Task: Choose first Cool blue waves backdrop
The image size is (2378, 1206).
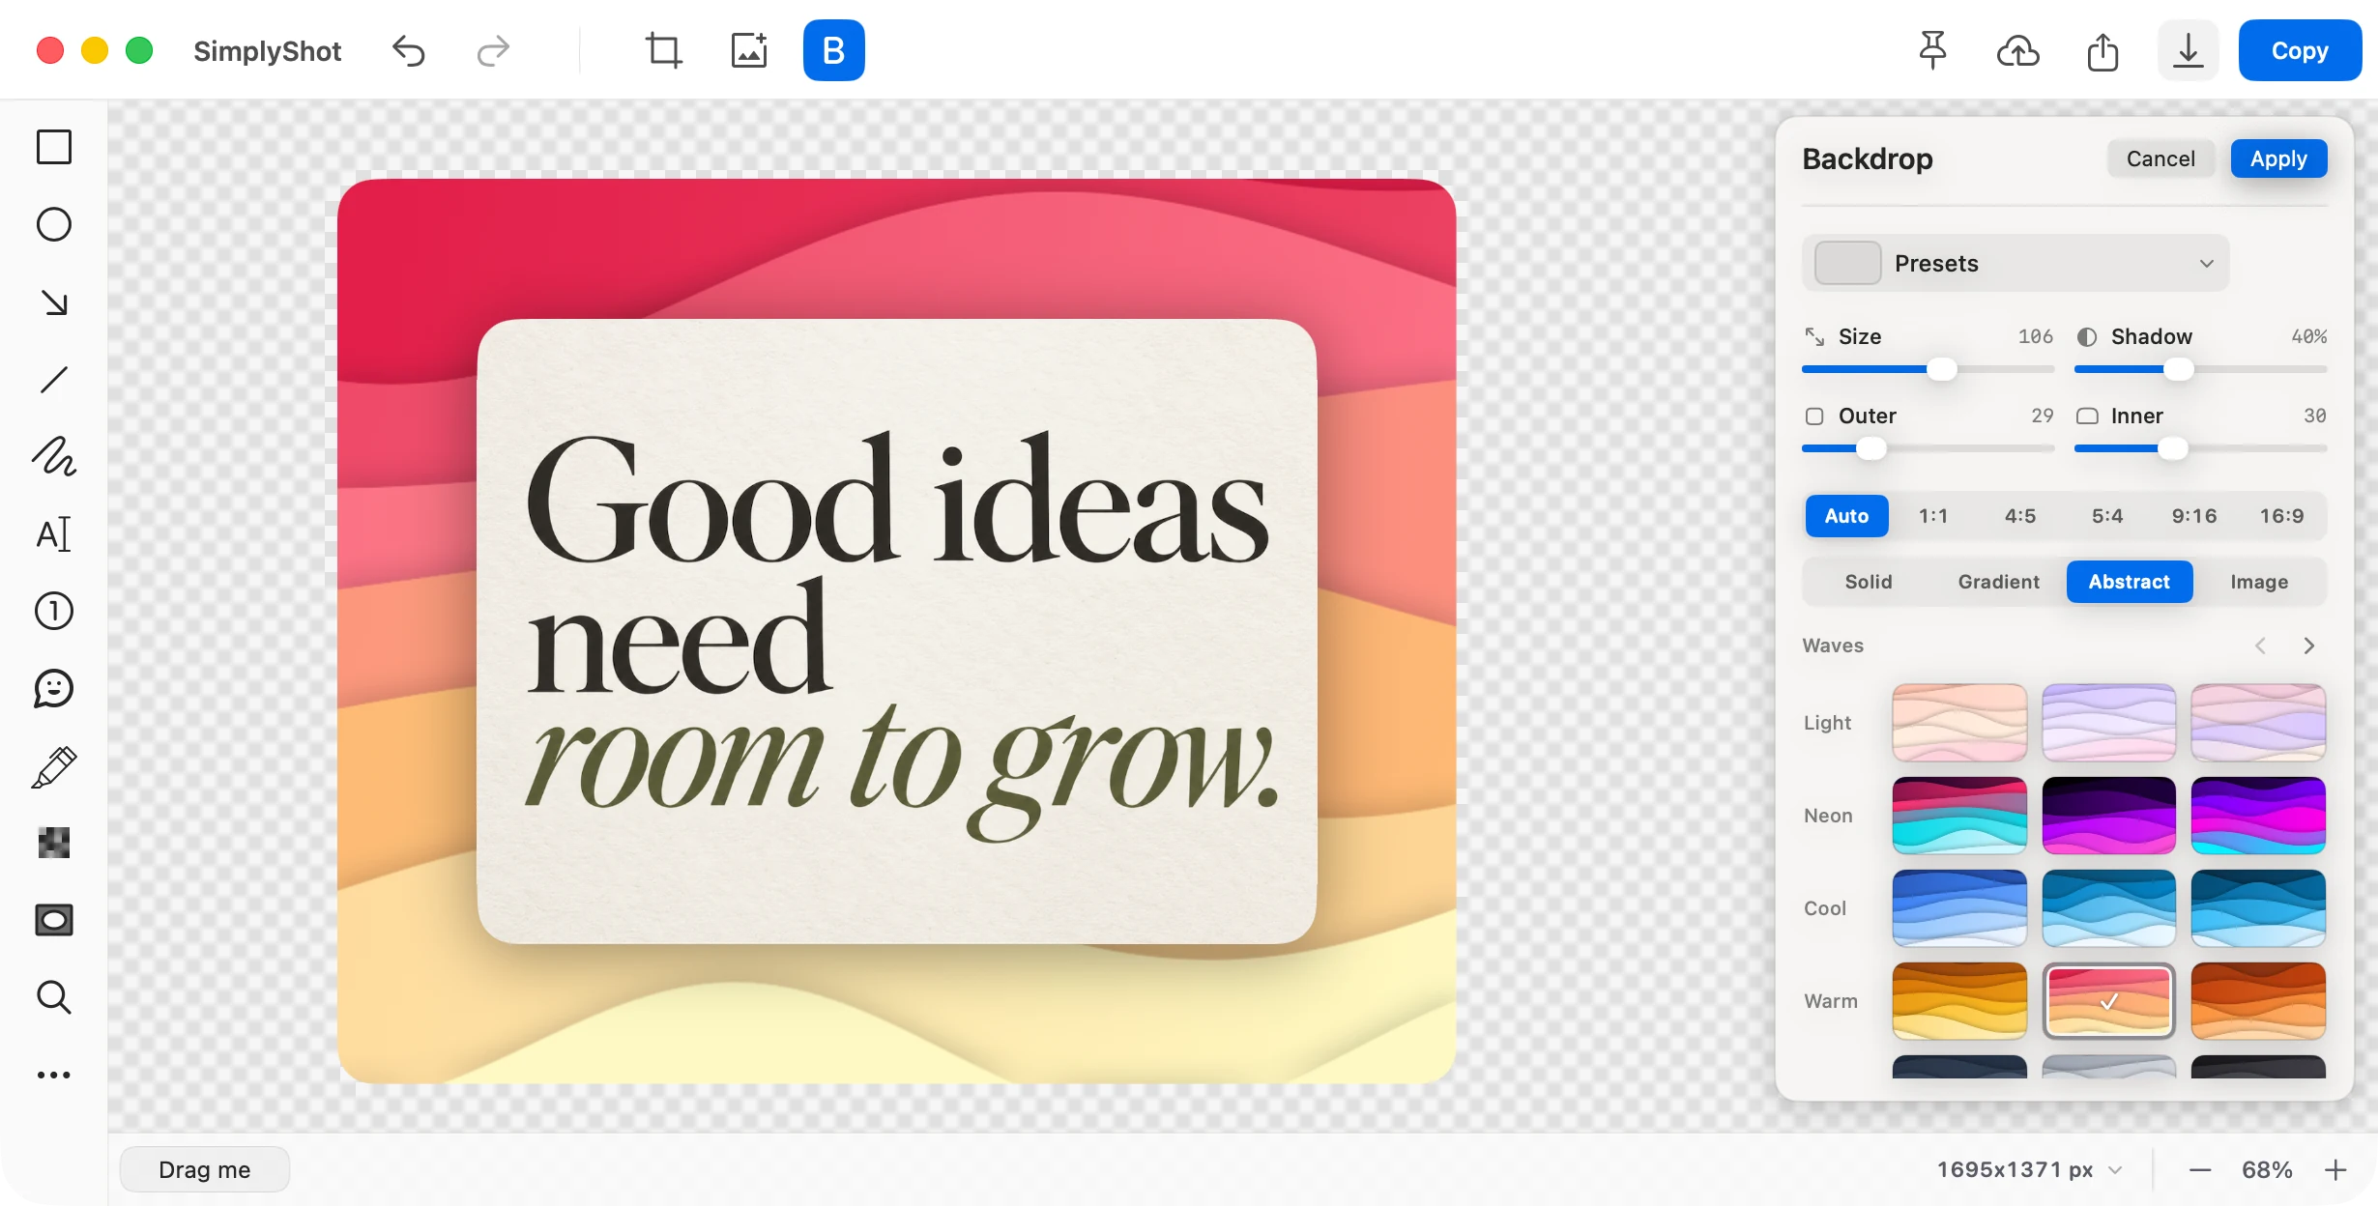Action: [1959, 908]
